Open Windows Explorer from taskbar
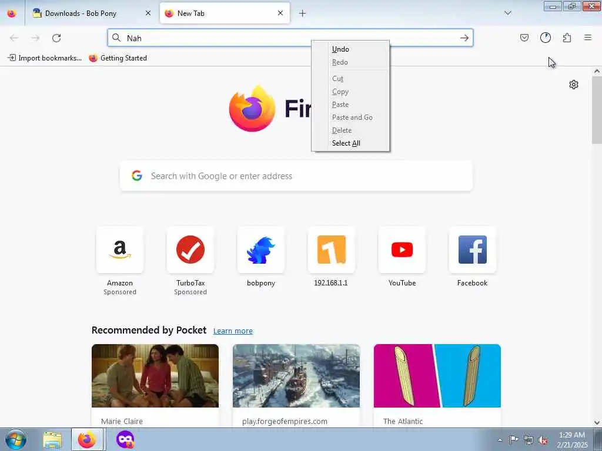The width and height of the screenshot is (602, 451). pyautogui.click(x=52, y=440)
